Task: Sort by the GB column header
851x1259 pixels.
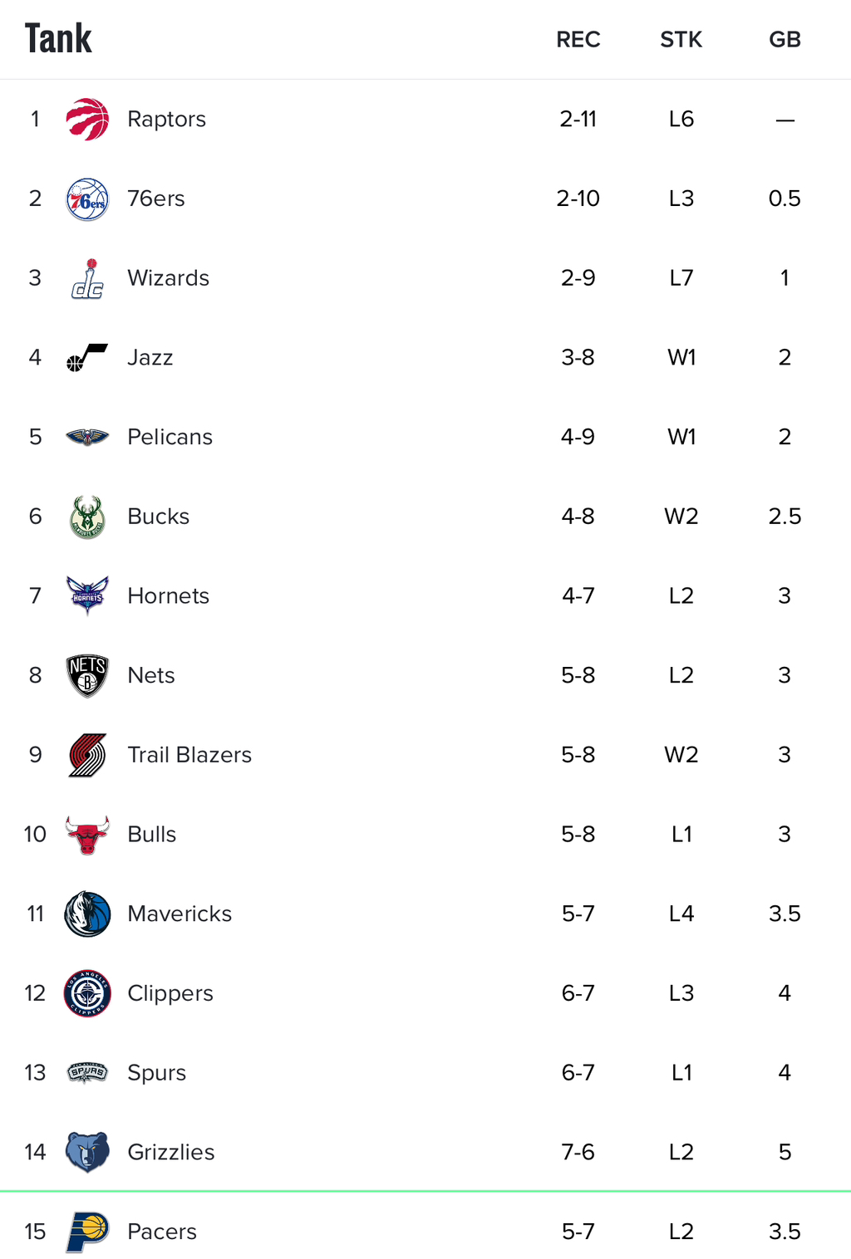Action: coord(785,40)
